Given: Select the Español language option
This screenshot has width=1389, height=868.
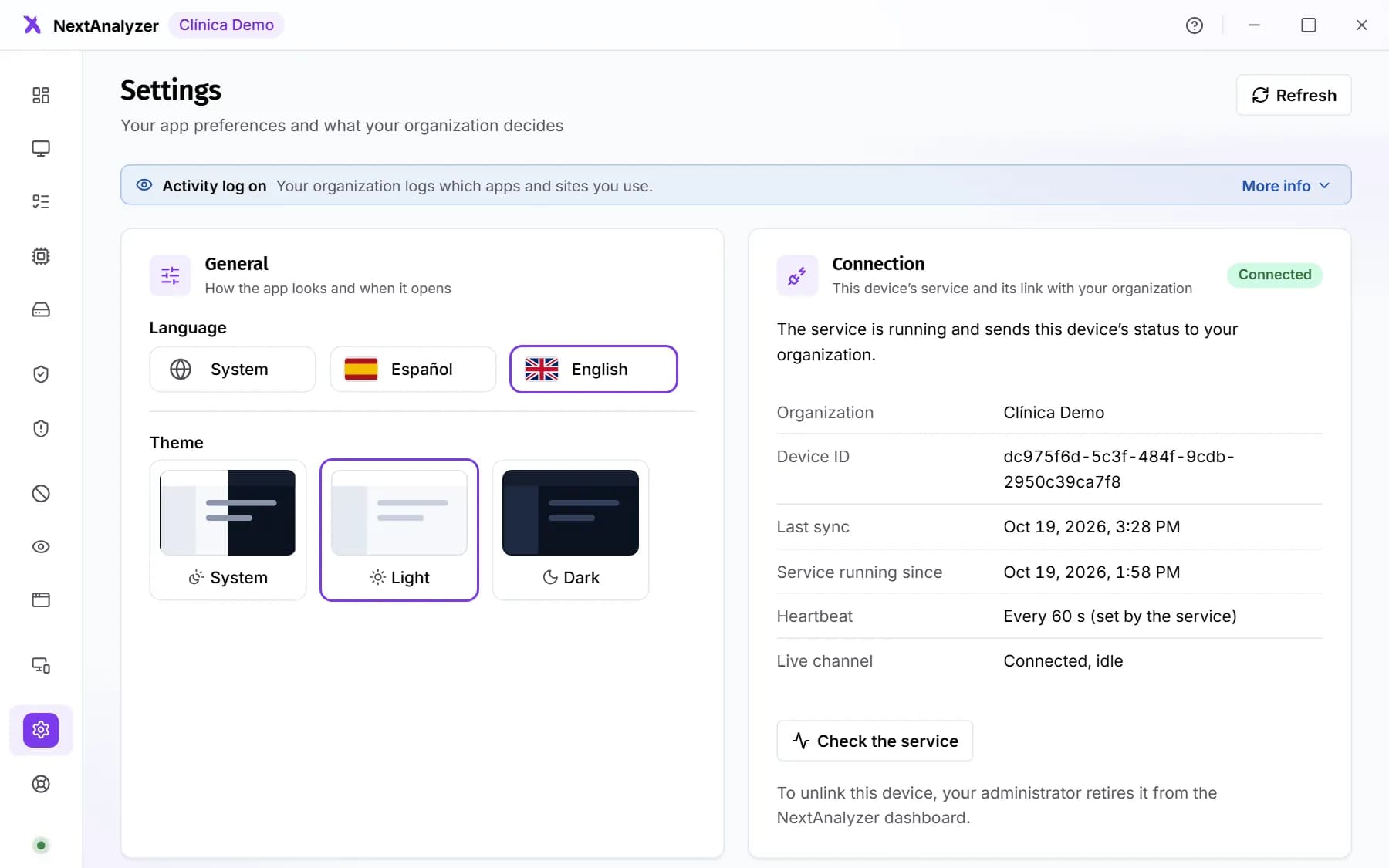Looking at the screenshot, I should [x=413, y=369].
